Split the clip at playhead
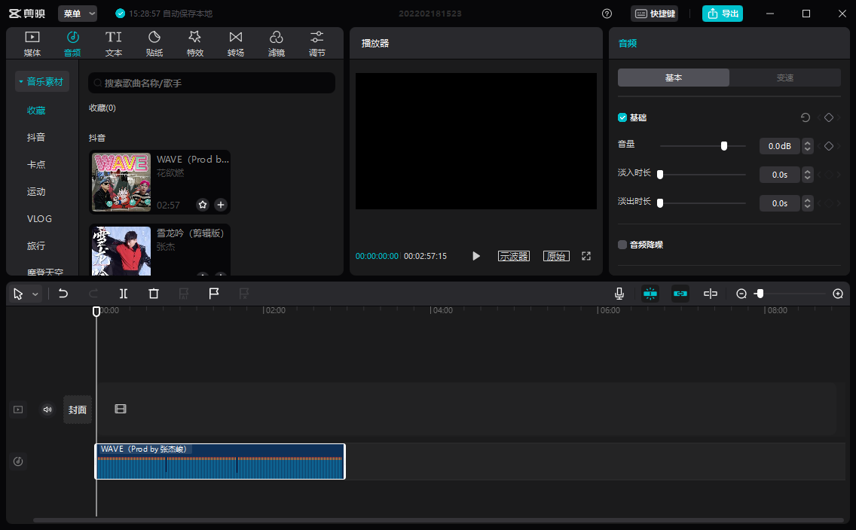 124,294
